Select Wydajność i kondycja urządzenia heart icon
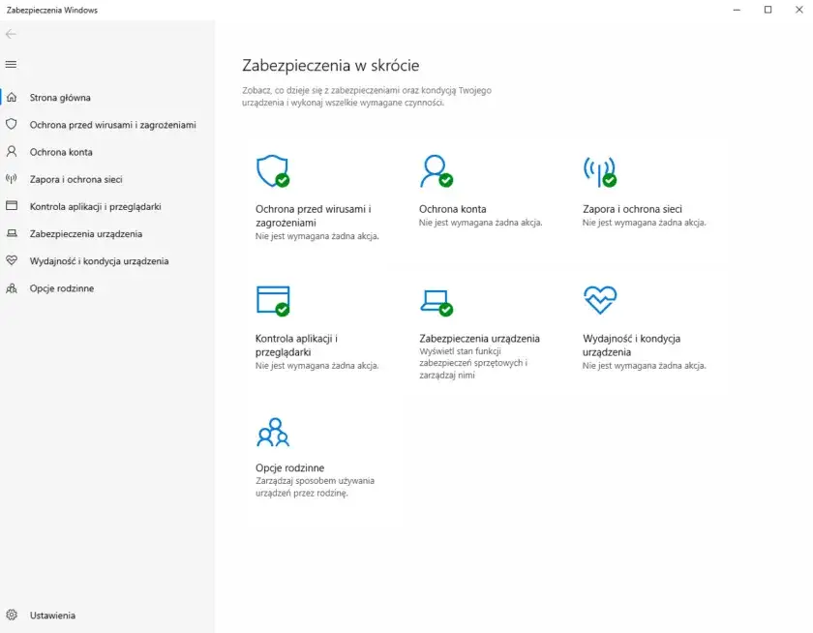This screenshot has height=633, width=813. (14, 260)
